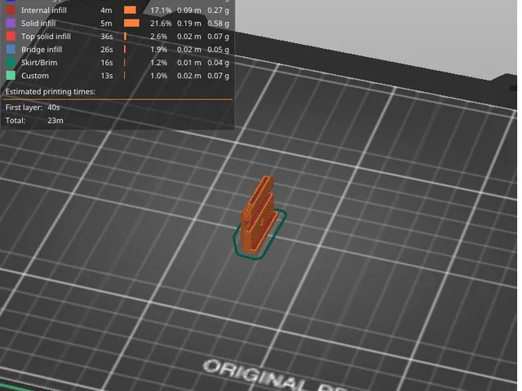
Task: Click the blue Bridge infill color square
Action: click(x=11, y=50)
